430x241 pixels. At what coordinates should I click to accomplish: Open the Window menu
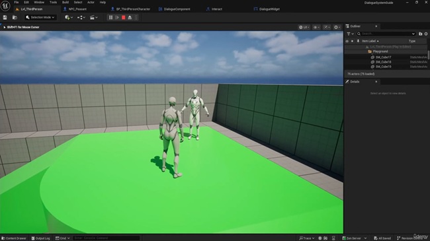39,2
